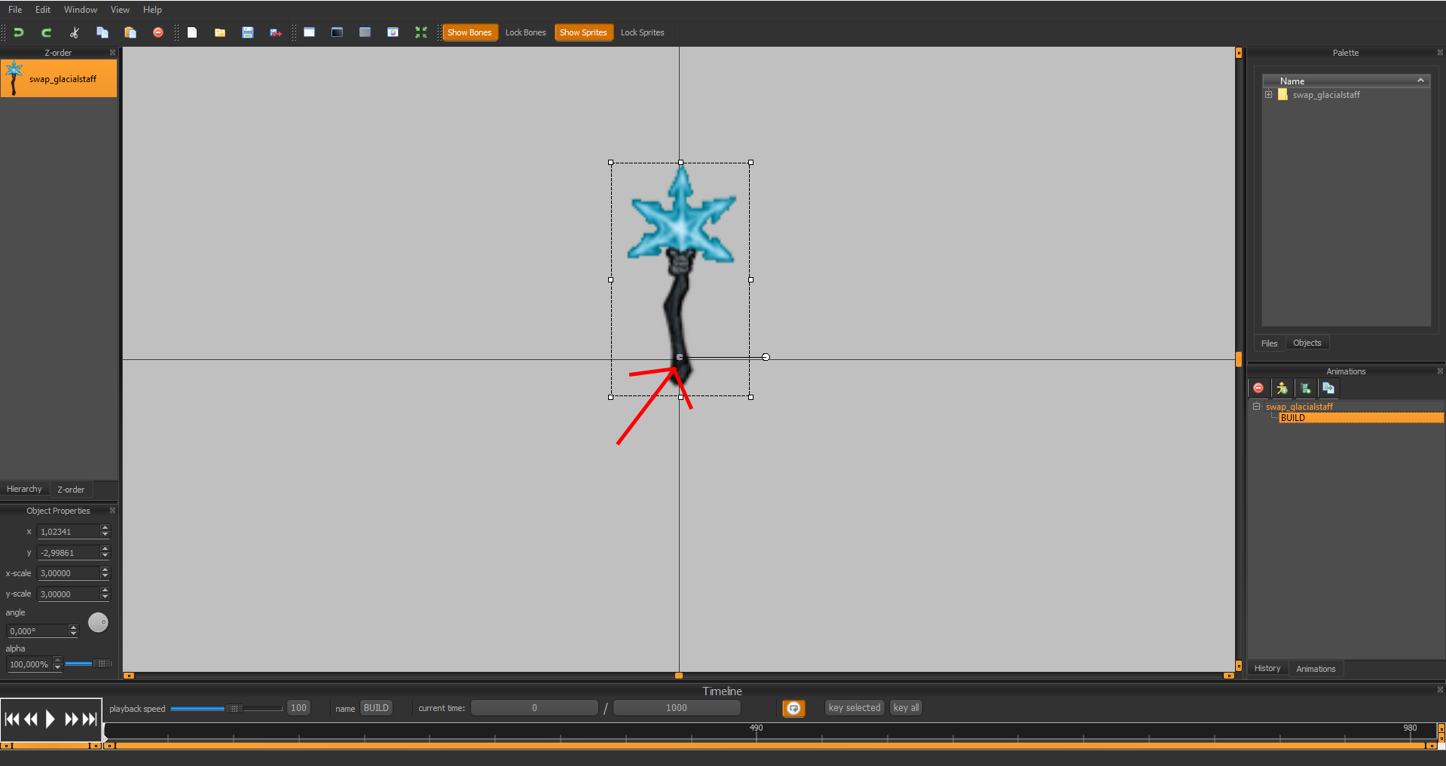
Task: Toggle the orange loop playback button
Action: point(793,708)
